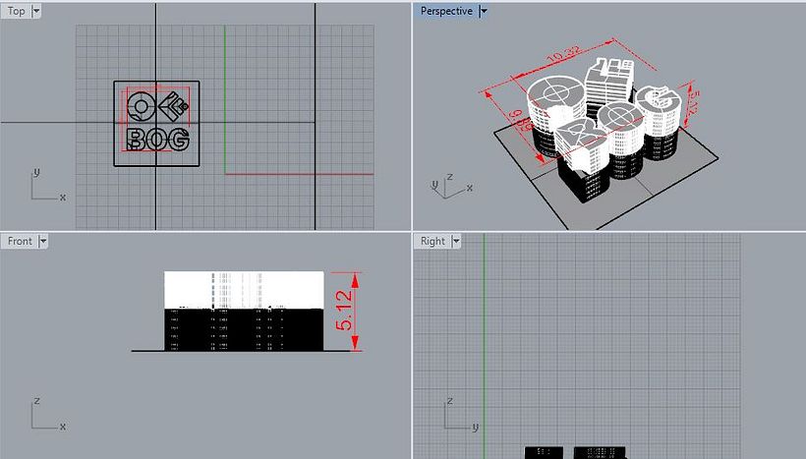Open the Top viewport dropdown arrow

[x=36, y=11]
